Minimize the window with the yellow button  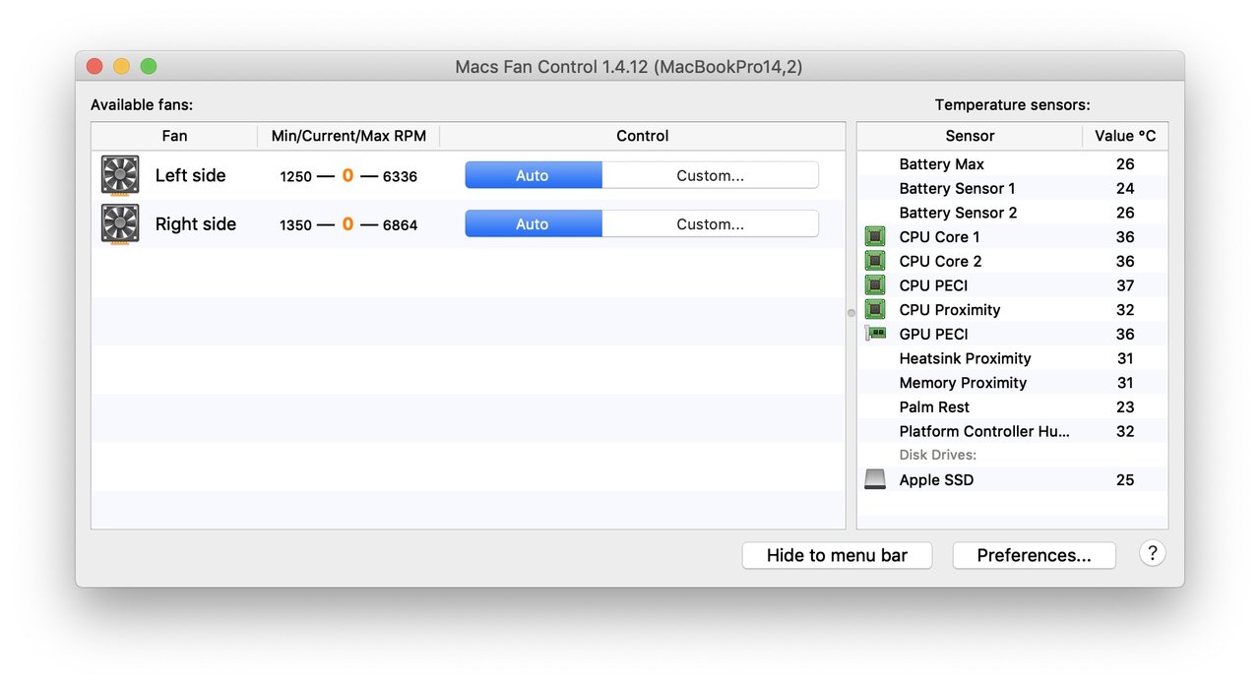pos(121,66)
